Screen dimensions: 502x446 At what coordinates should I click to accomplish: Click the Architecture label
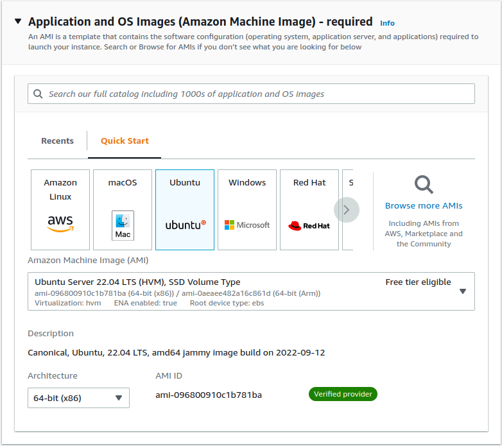(x=53, y=375)
